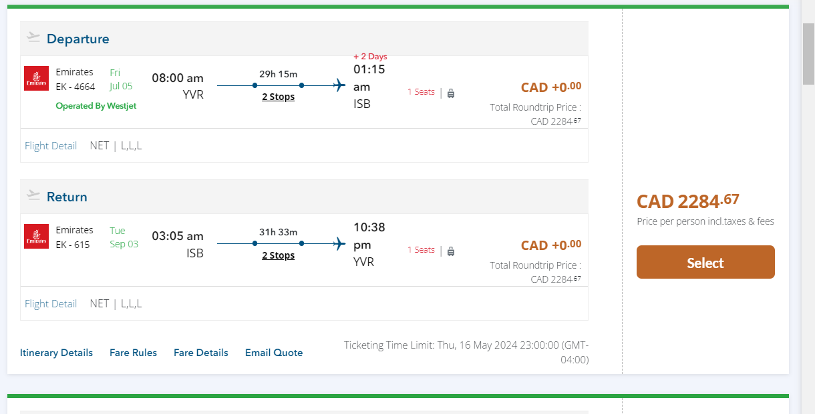Click baggage icon on departure flight
Screen dimensions: 815x414
pos(451,93)
